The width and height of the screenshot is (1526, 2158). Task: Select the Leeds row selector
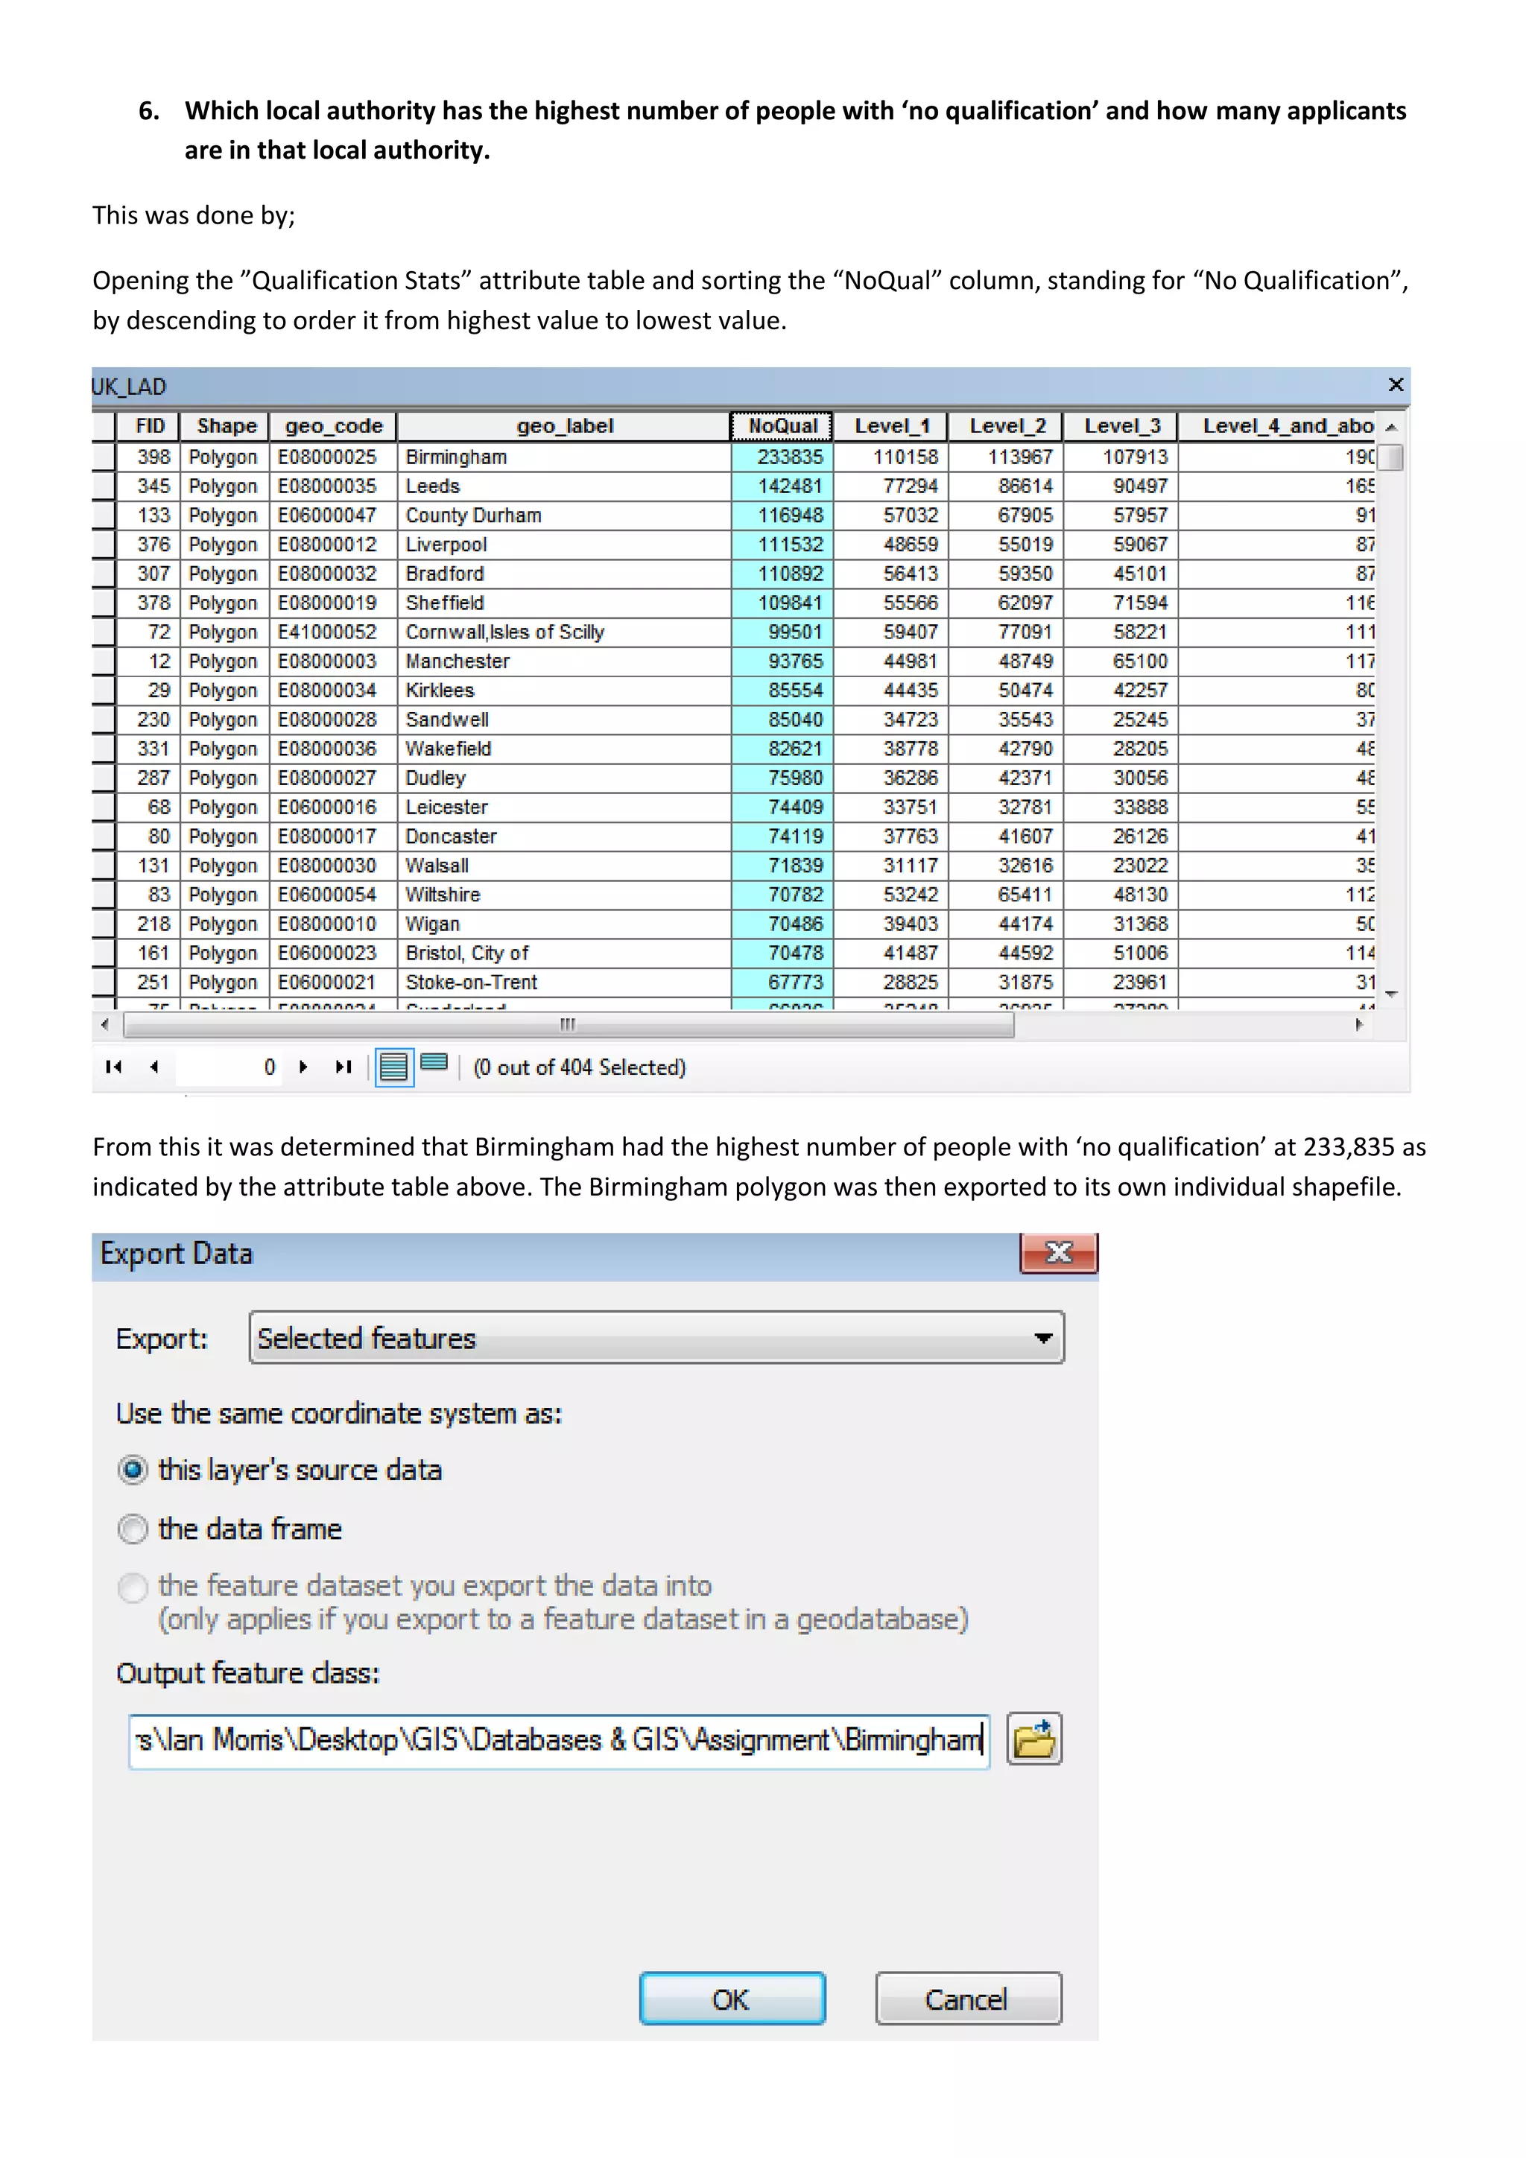click(104, 486)
